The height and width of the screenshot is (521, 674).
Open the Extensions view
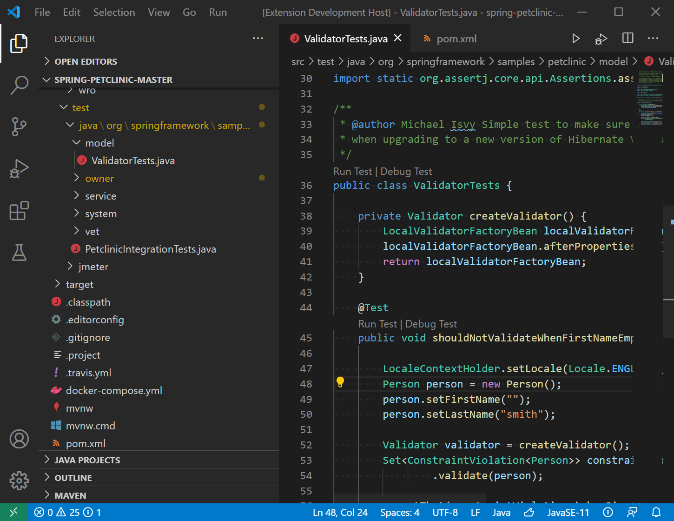point(19,211)
